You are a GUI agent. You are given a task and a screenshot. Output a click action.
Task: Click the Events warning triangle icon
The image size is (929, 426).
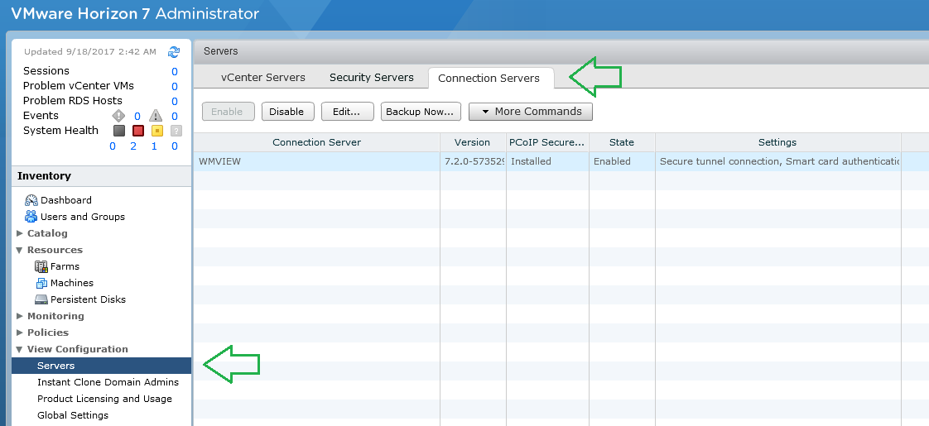(x=155, y=116)
